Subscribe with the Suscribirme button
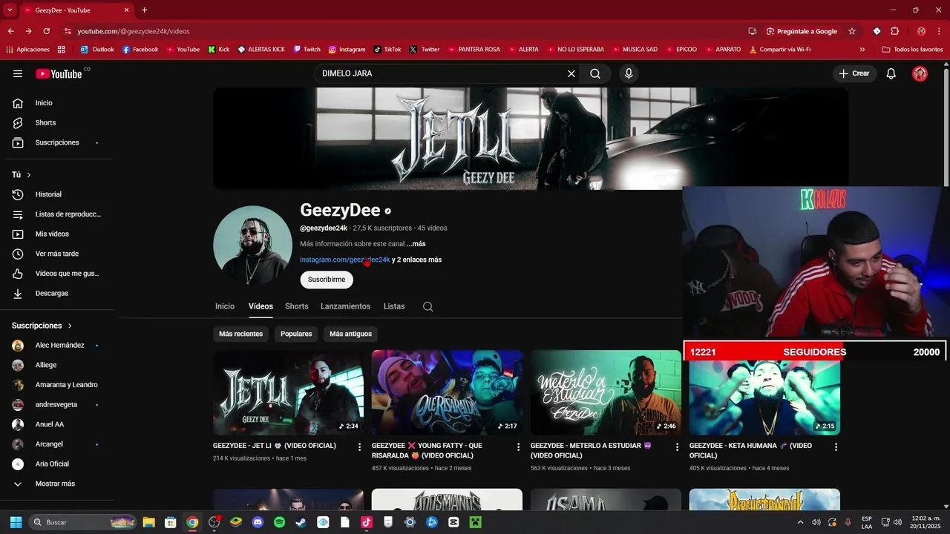The image size is (950, 534). [x=327, y=280]
